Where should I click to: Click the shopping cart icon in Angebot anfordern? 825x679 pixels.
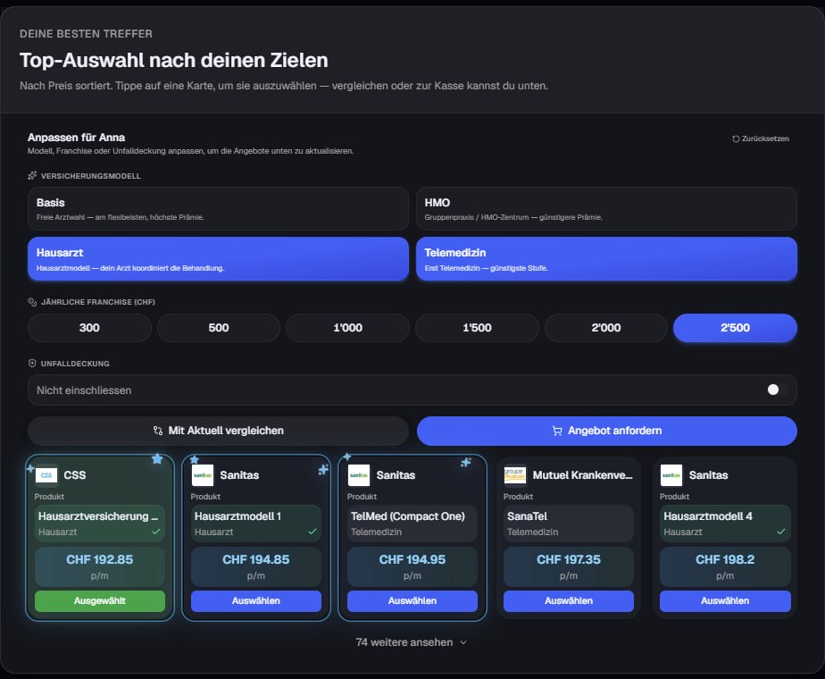pyautogui.click(x=557, y=432)
